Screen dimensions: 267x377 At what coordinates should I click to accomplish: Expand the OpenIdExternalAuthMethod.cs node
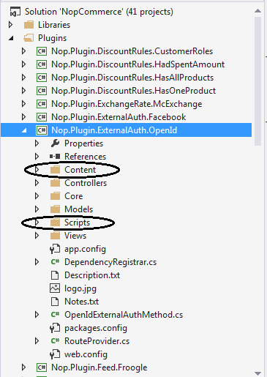37,315
